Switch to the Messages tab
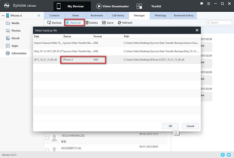Image resolution: width=234 pixels, height=158 pixels. (x=139, y=15)
